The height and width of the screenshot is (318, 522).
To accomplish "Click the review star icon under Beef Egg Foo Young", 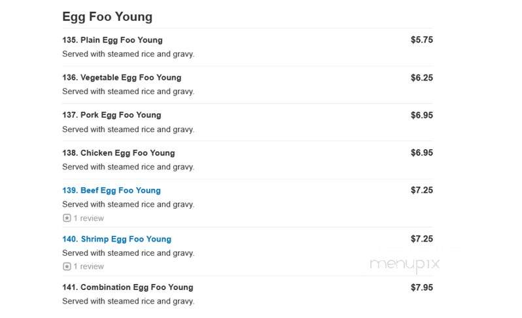I will [67, 218].
